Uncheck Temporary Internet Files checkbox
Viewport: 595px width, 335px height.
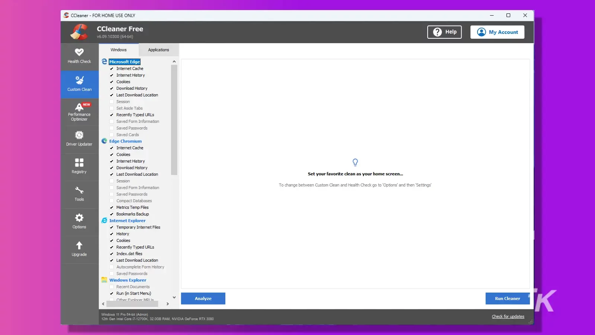(112, 227)
